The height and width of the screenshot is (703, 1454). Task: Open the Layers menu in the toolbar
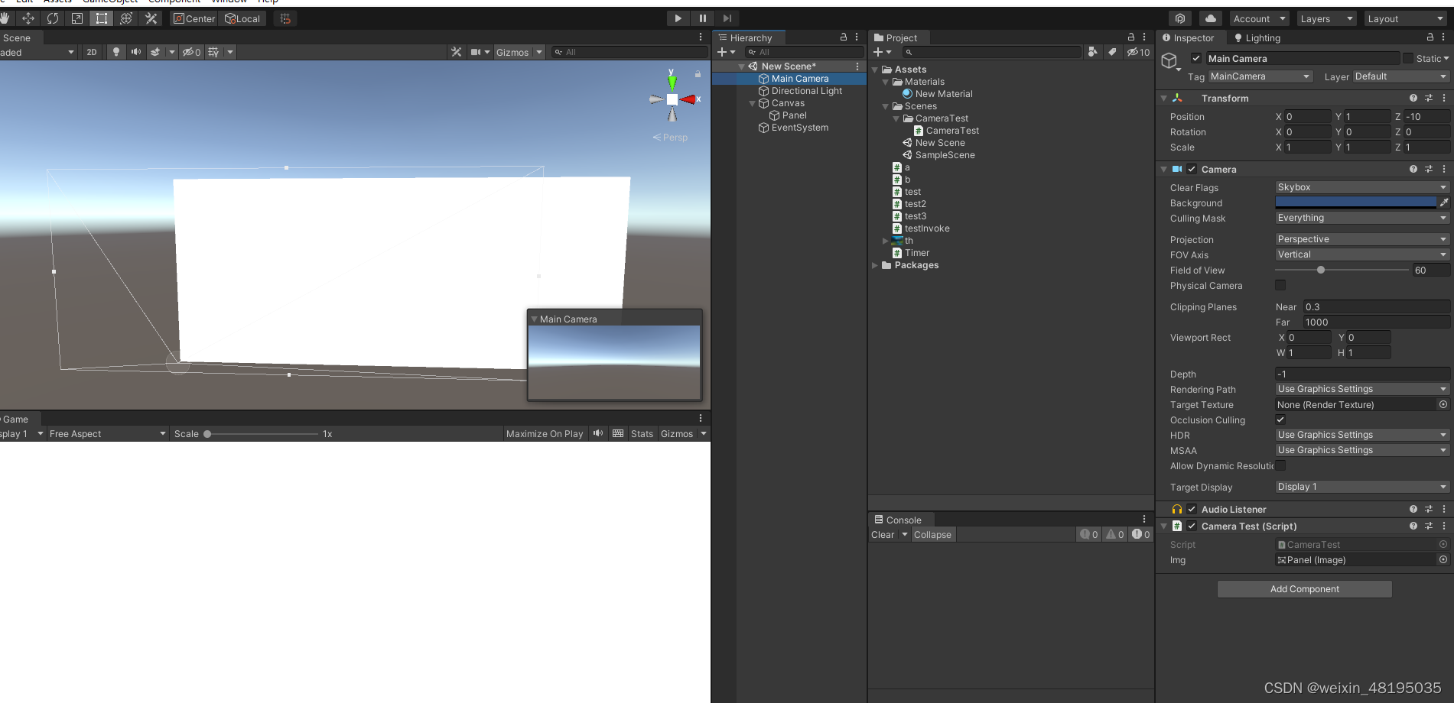click(1326, 18)
